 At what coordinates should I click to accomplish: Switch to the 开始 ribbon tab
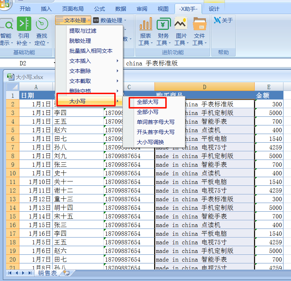[25, 9]
